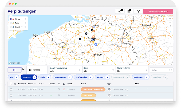
Task: Check the select-all checkbox in table header
Action: point(11,84)
